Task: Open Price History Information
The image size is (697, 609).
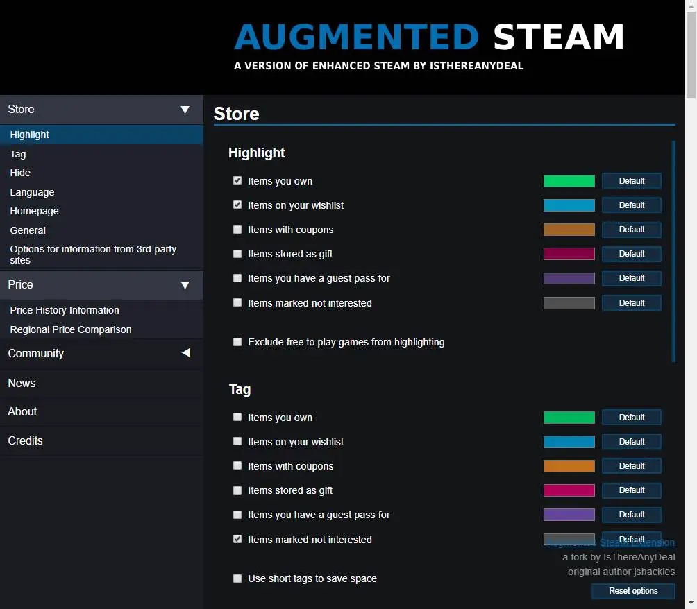Action: (x=101, y=310)
